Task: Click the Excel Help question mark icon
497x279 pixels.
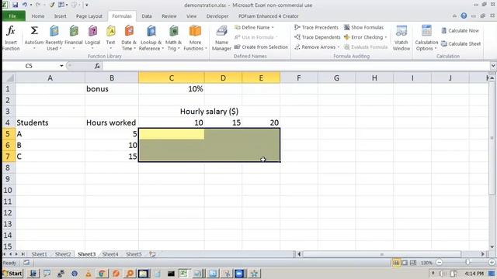Action: (464, 15)
